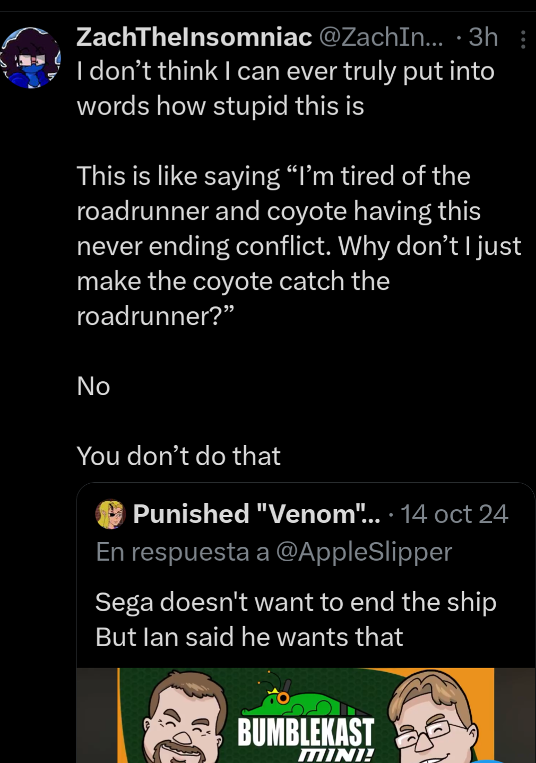Tap the "But Ian said he wants that" line

point(249,637)
